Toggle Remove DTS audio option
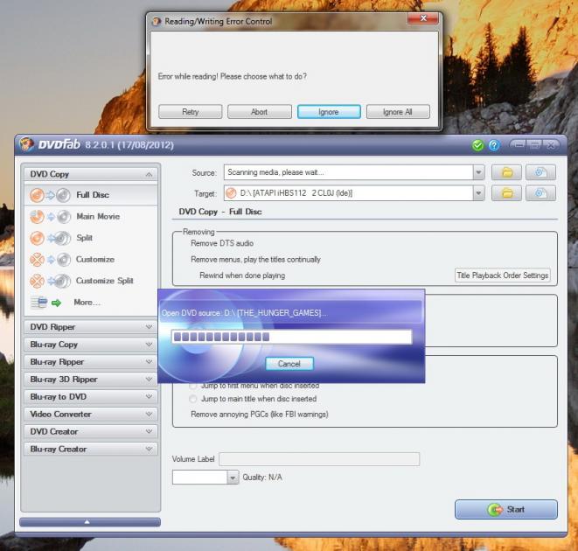578x551 pixels. [222, 243]
